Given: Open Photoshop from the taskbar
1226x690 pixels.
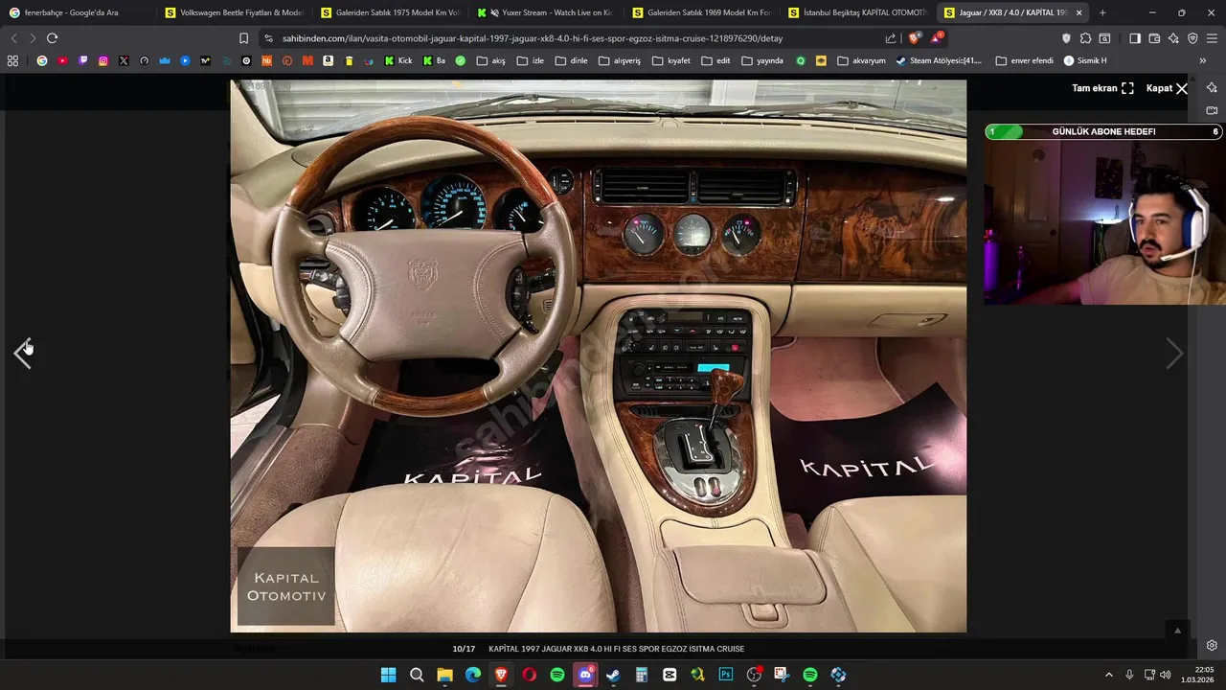Looking at the screenshot, I should coord(726,675).
